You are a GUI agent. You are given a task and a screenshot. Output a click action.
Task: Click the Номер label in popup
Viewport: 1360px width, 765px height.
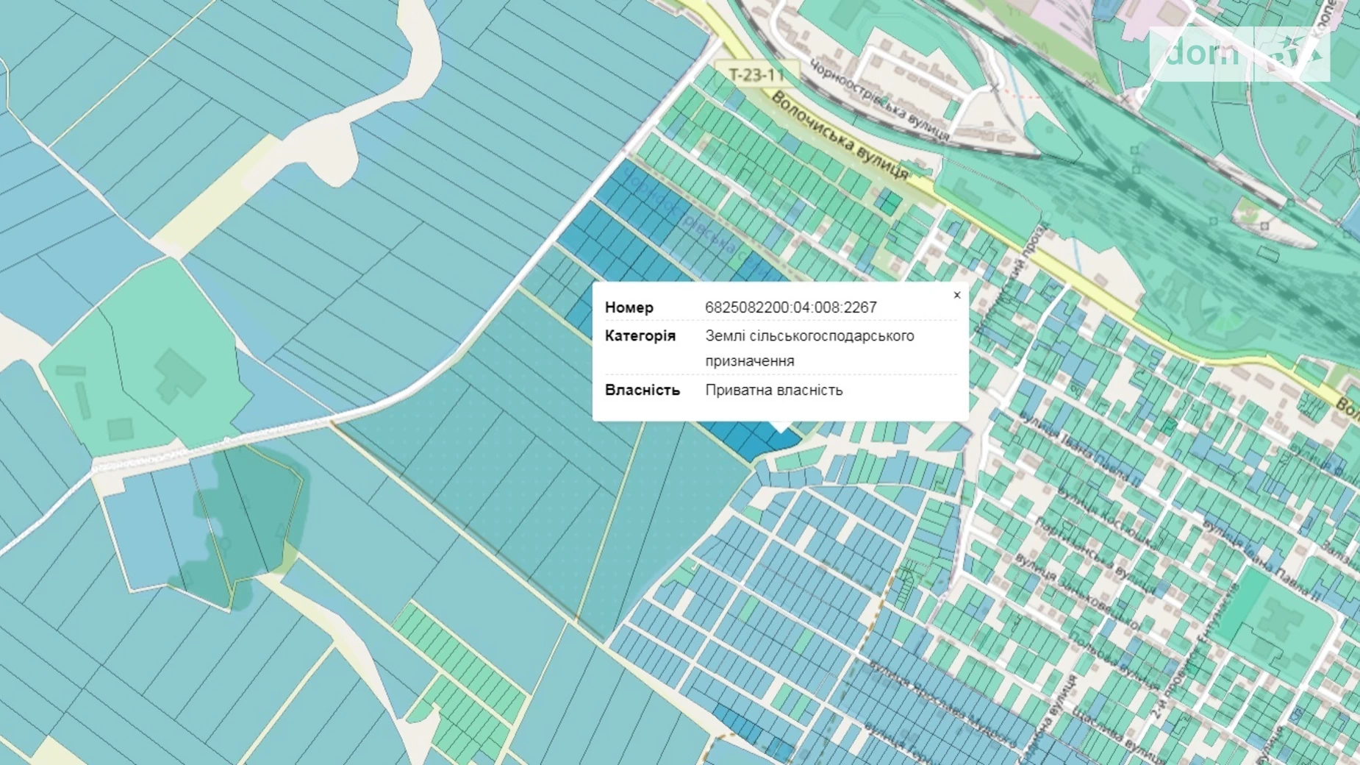629,307
